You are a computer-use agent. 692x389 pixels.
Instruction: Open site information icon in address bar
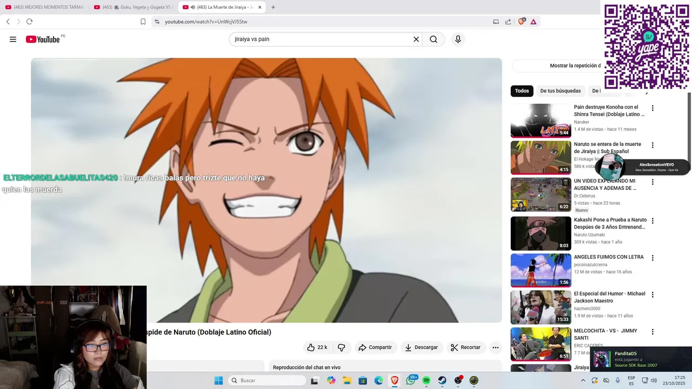pyautogui.click(x=157, y=22)
